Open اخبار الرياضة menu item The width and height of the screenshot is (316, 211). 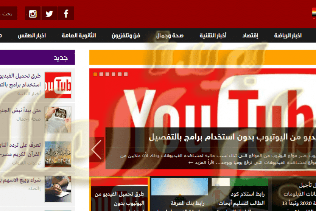coord(288,36)
